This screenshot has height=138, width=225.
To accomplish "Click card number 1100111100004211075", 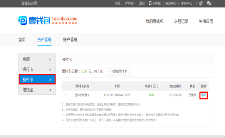I will 117,95.
